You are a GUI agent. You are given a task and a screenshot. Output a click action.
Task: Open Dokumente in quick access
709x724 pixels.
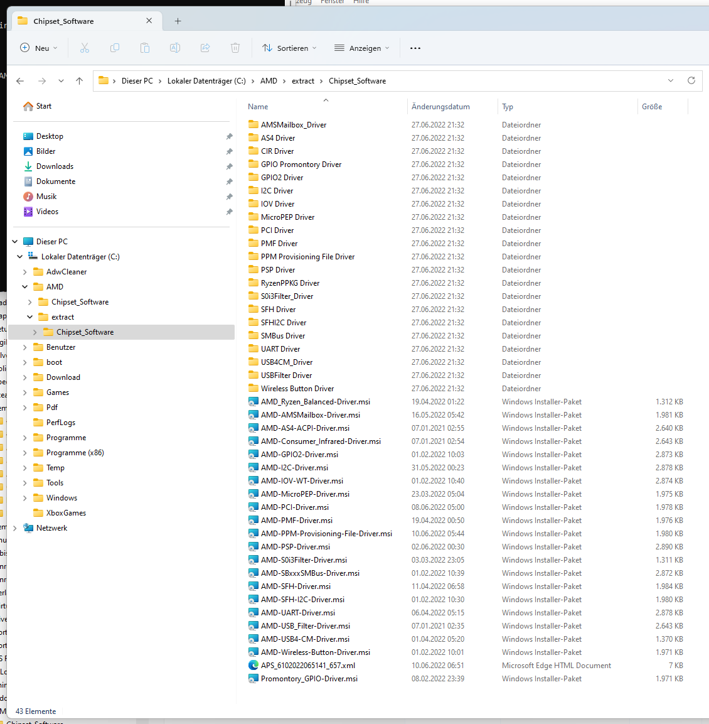click(49, 181)
